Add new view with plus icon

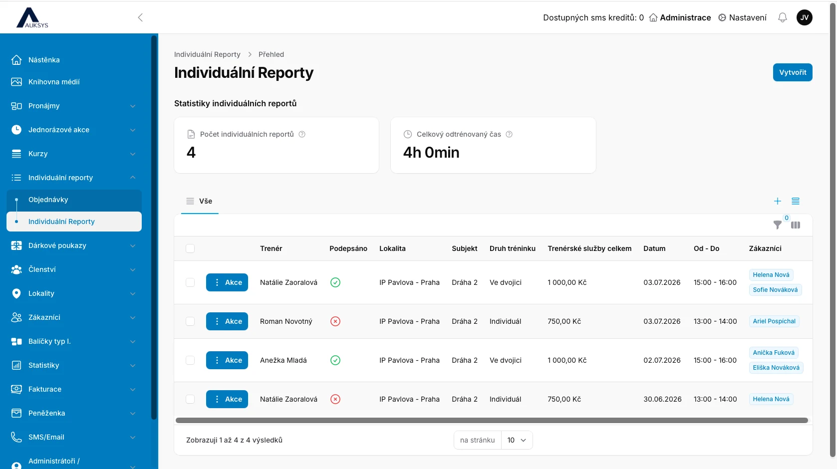778,201
